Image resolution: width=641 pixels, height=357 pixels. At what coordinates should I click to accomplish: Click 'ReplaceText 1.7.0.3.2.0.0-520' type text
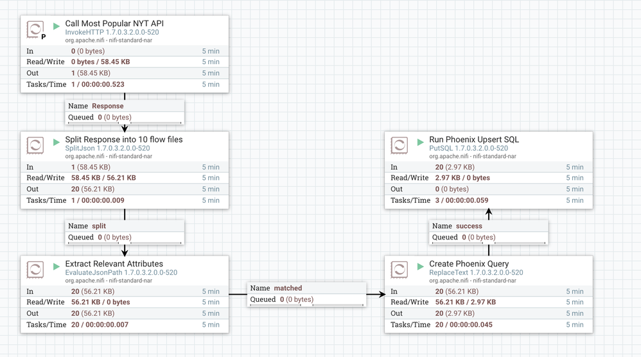[x=476, y=272]
